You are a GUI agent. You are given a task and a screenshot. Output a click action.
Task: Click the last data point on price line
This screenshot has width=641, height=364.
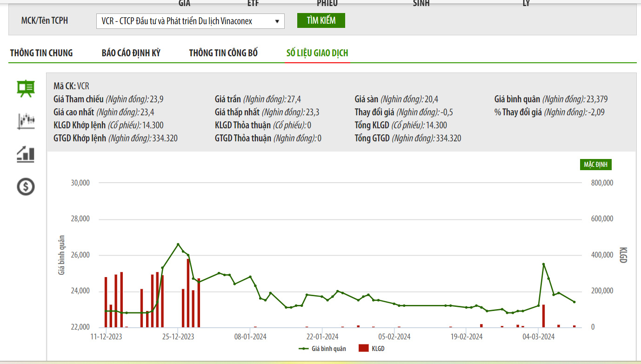(574, 302)
